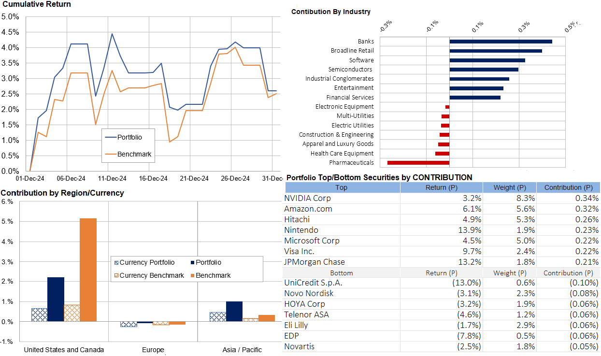Click the Software industry label
601x356 pixels.
pos(361,60)
